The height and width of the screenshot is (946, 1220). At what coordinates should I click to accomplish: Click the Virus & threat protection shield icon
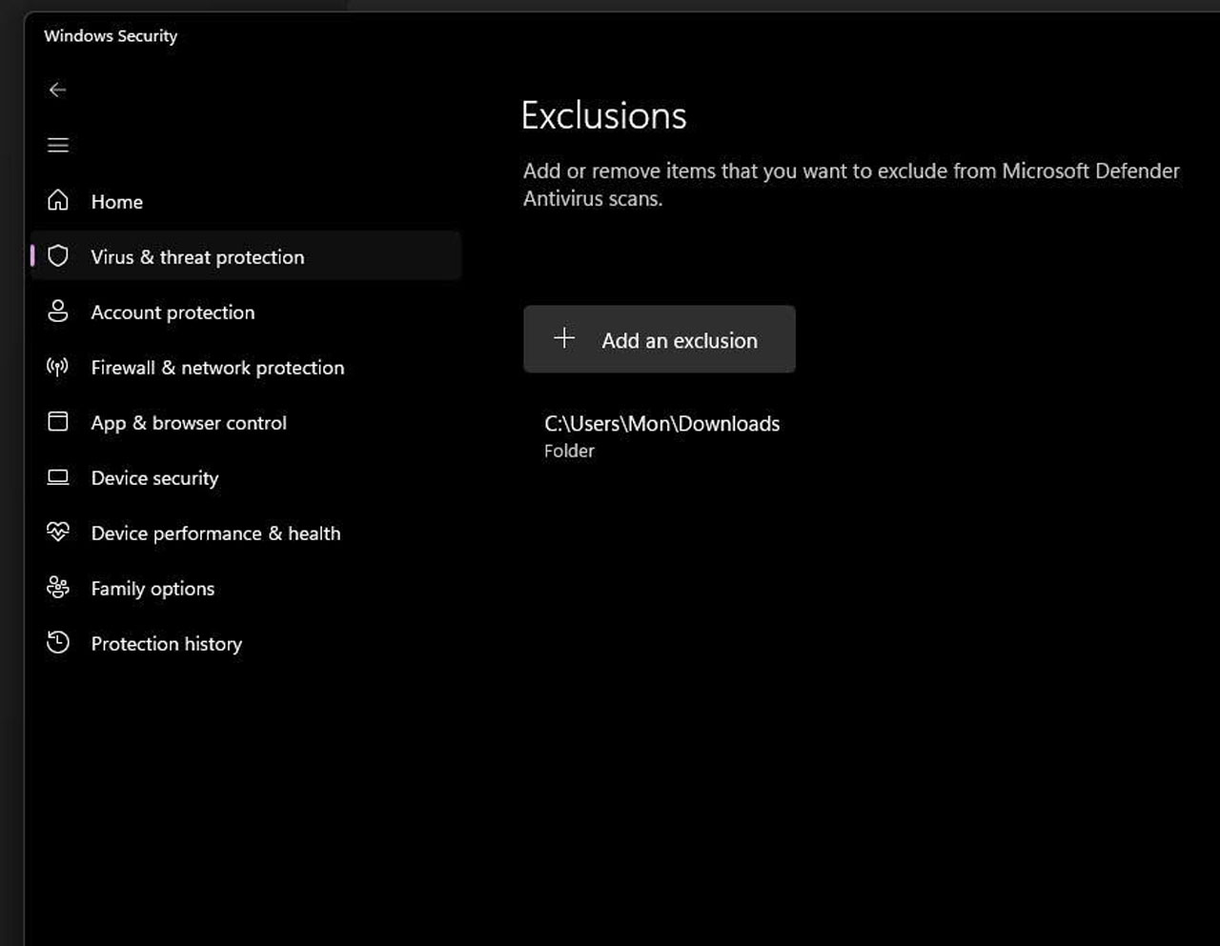click(x=57, y=256)
